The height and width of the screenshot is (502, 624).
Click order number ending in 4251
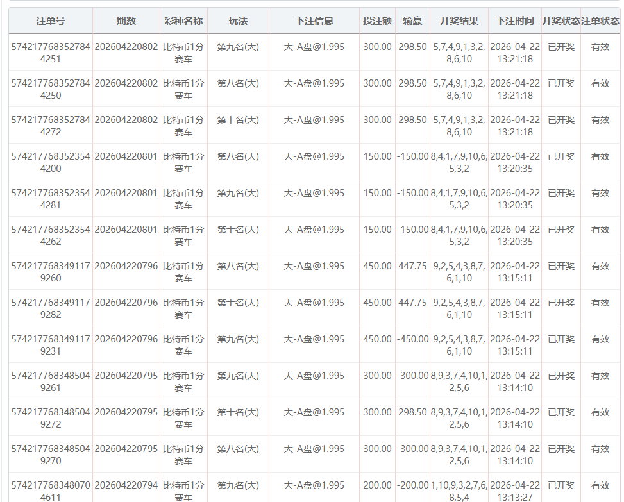(50, 53)
